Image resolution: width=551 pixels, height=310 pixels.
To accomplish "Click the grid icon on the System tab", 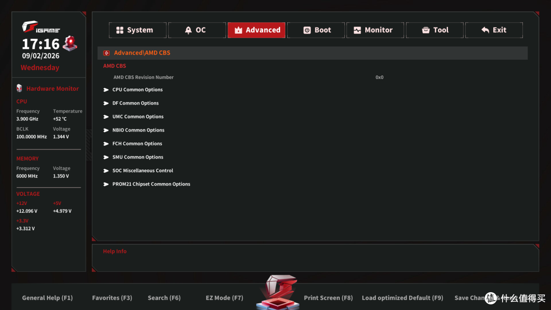I will coord(120,30).
